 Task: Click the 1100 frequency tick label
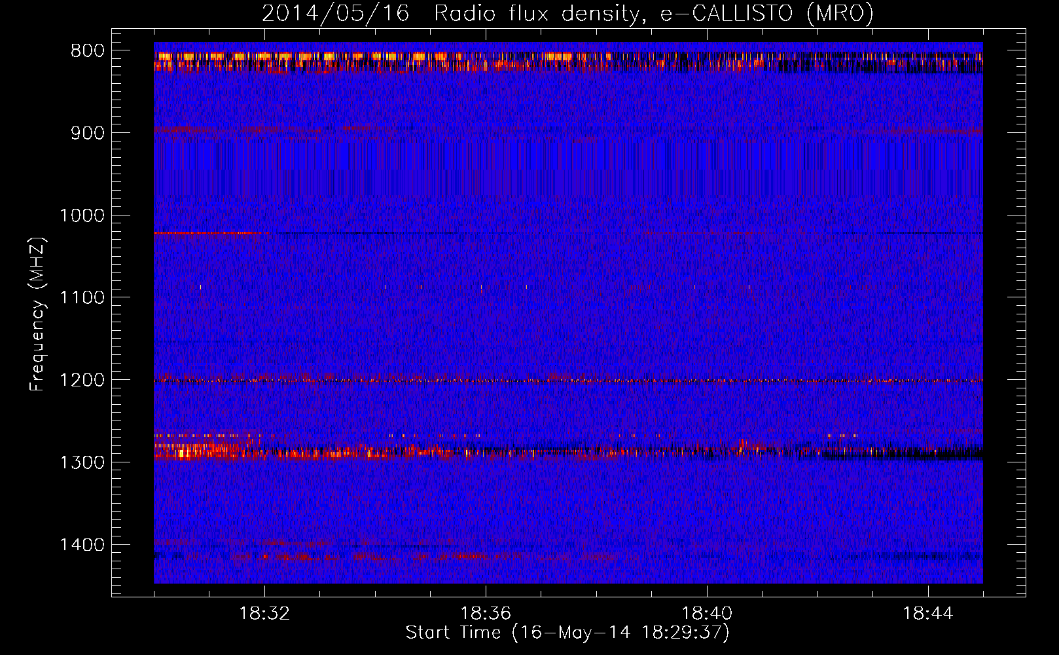coord(82,298)
